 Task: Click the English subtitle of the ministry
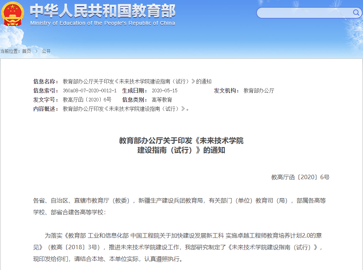pos(102,23)
